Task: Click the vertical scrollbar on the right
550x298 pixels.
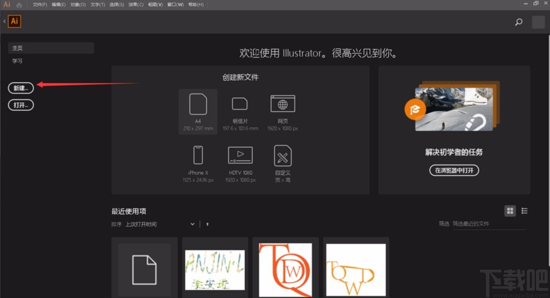Action: (548, 151)
